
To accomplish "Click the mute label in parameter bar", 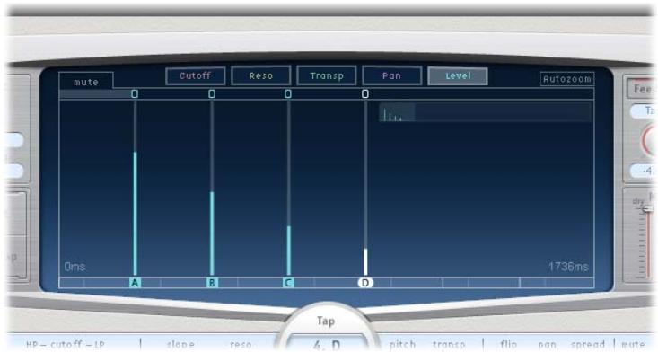I will (633, 345).
